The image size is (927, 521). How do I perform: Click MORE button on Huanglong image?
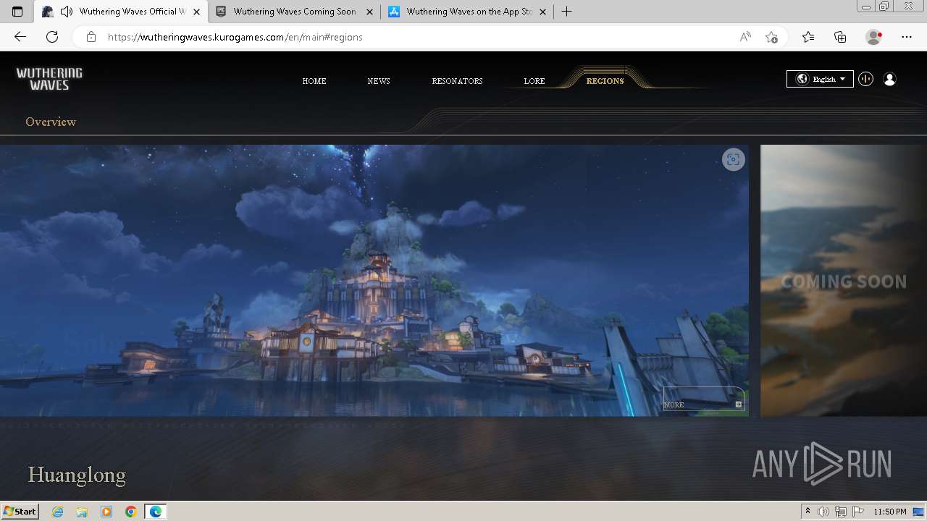point(704,399)
